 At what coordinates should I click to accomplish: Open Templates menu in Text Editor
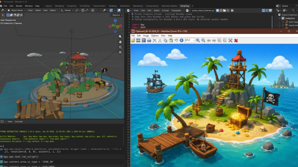click(176, 10)
